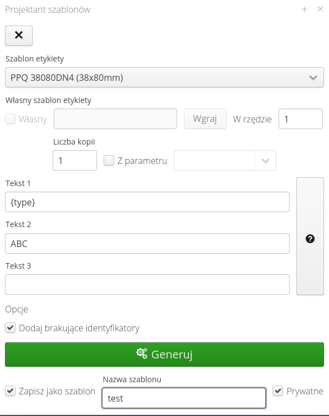
Task: Focus the Tekst 1 field with {type}
Action: pyautogui.click(x=147, y=202)
